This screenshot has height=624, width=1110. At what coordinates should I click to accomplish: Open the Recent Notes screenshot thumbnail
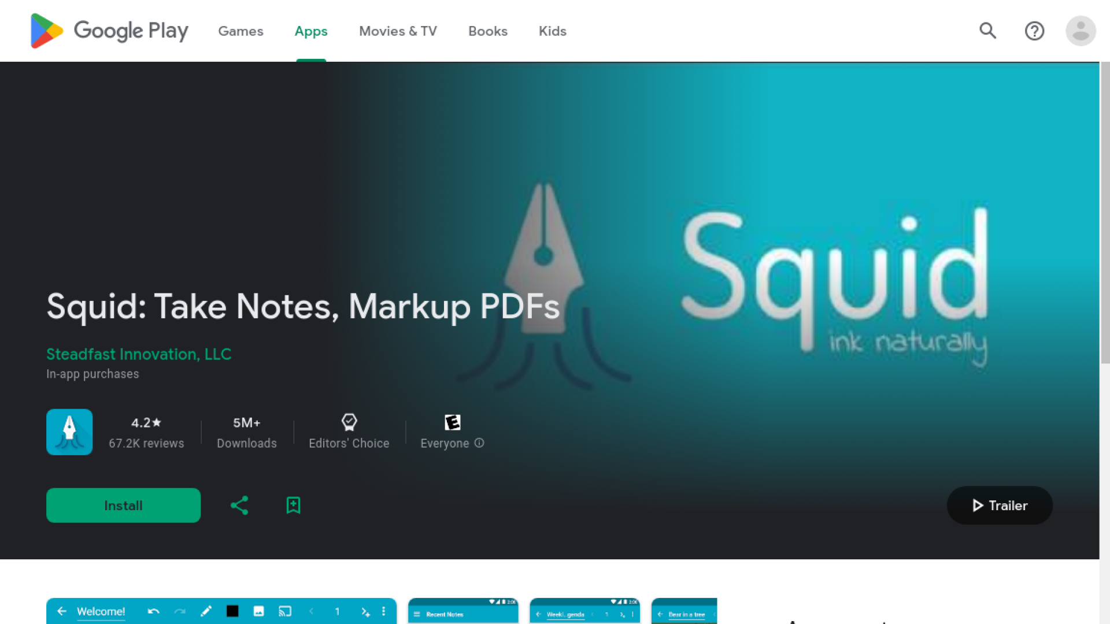point(463,611)
